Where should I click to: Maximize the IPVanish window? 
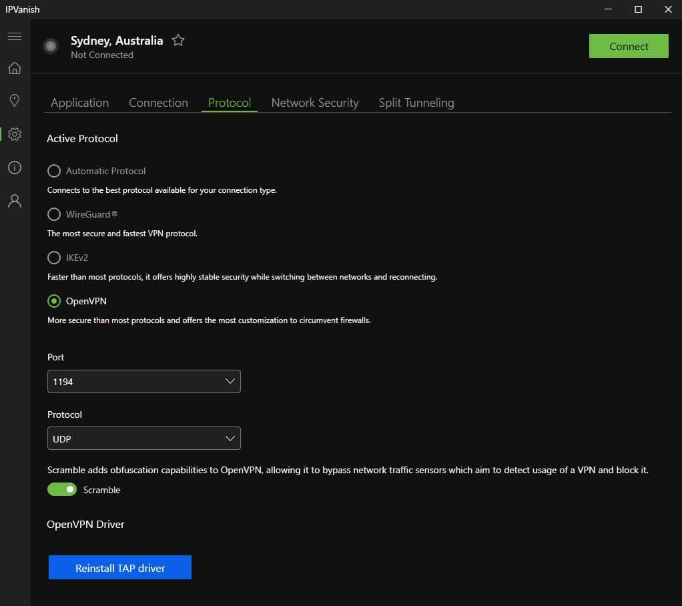[638, 9]
